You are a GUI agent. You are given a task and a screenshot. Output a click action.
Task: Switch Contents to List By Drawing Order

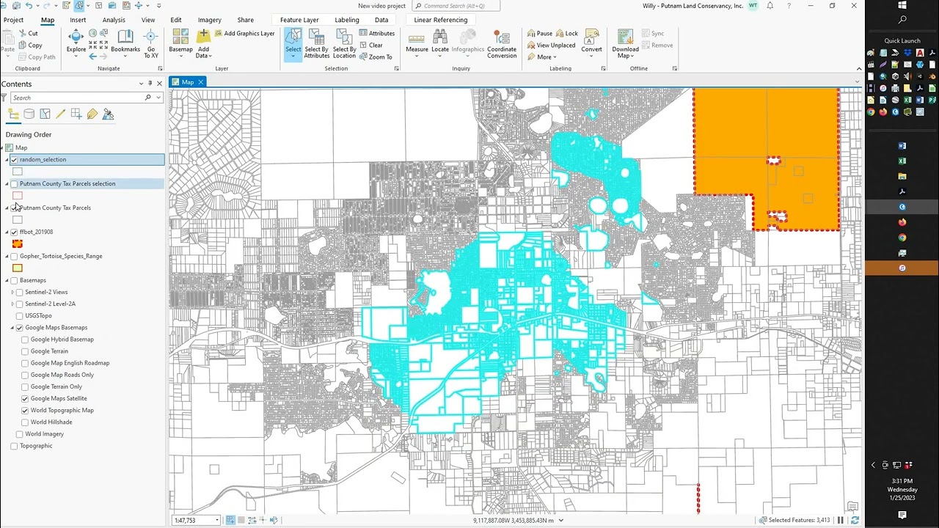click(x=13, y=114)
